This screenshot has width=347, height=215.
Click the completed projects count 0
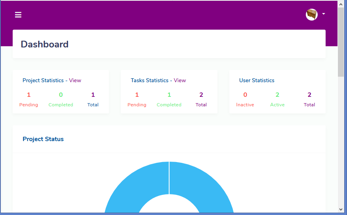(61, 95)
